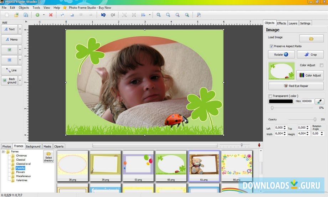Click the Select directory button
The width and height of the screenshot is (328, 197).
[x=48, y=156]
